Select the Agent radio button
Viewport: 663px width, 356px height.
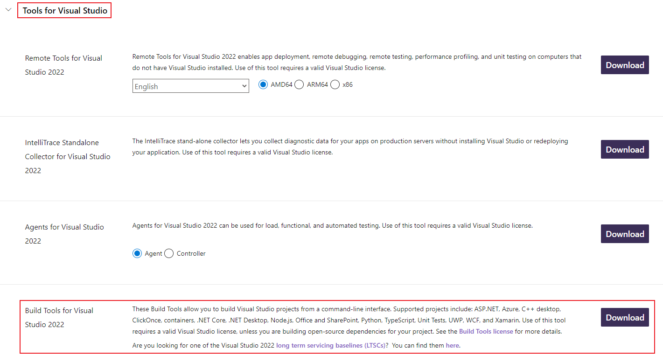137,253
